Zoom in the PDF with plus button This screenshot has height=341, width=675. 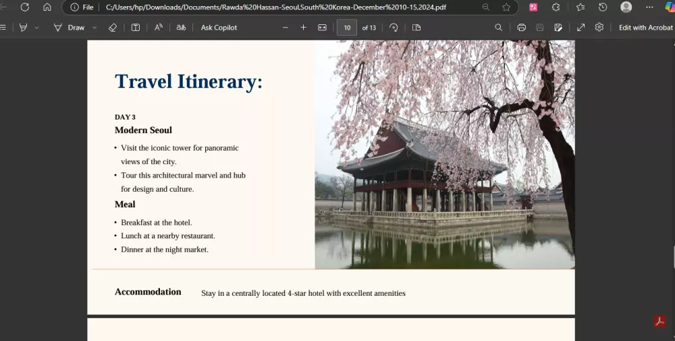pos(303,28)
